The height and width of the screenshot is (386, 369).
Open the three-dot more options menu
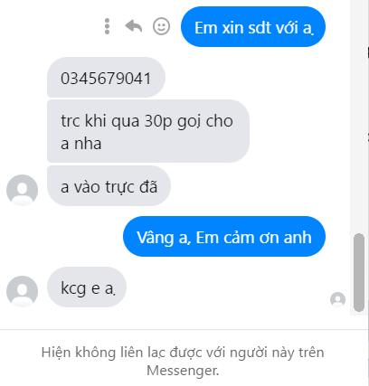tap(107, 26)
